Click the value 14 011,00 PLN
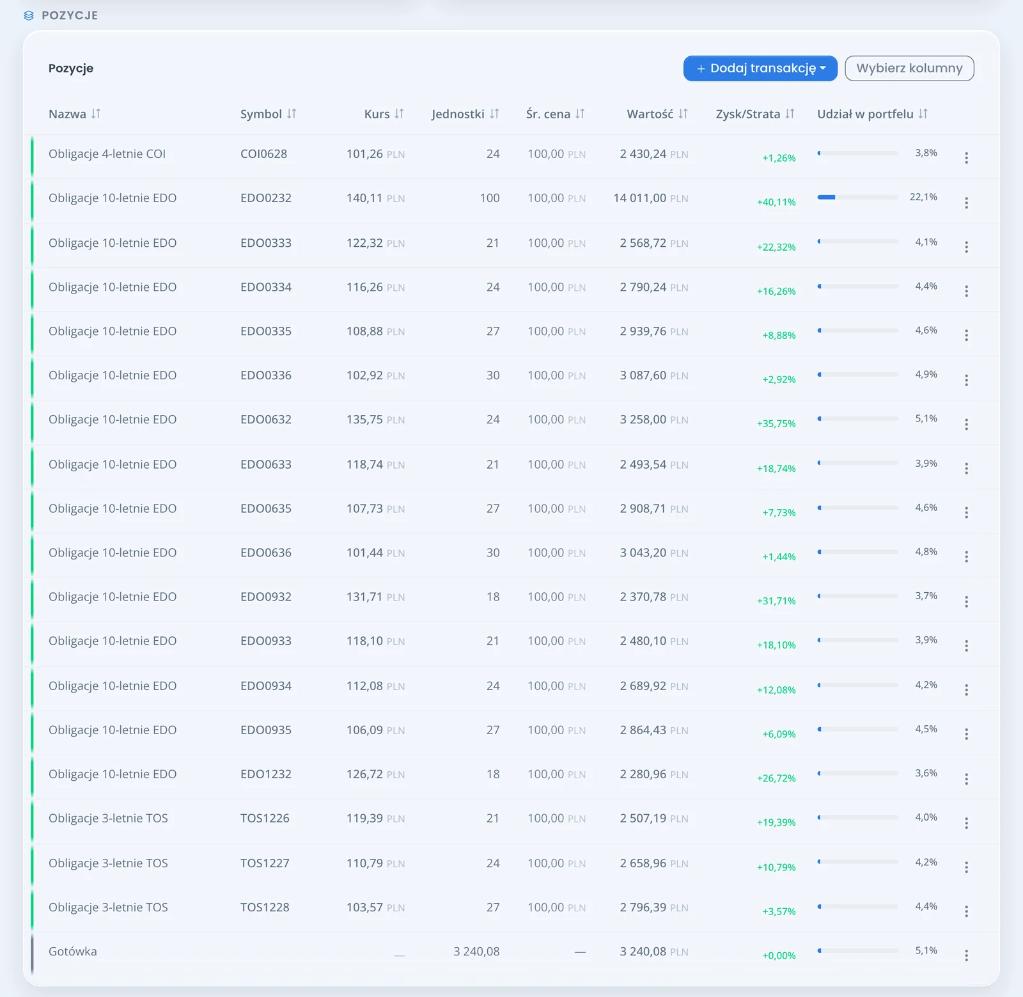Image resolution: width=1023 pixels, height=997 pixels. (x=651, y=198)
